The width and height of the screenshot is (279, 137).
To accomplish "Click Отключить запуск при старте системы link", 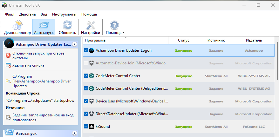I will coord(38,56).
